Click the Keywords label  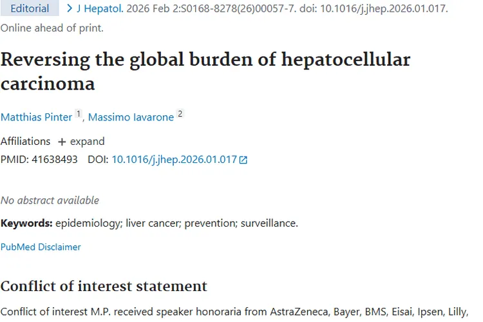click(26, 223)
